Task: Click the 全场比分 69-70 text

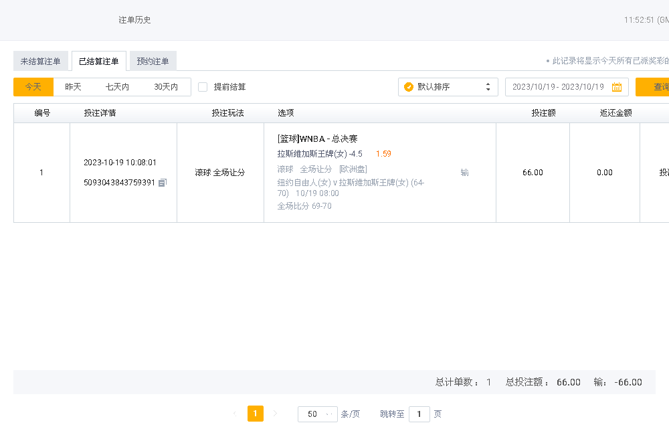Action: click(x=304, y=205)
